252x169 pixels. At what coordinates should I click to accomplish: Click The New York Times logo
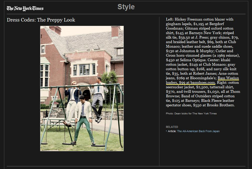[25, 8]
